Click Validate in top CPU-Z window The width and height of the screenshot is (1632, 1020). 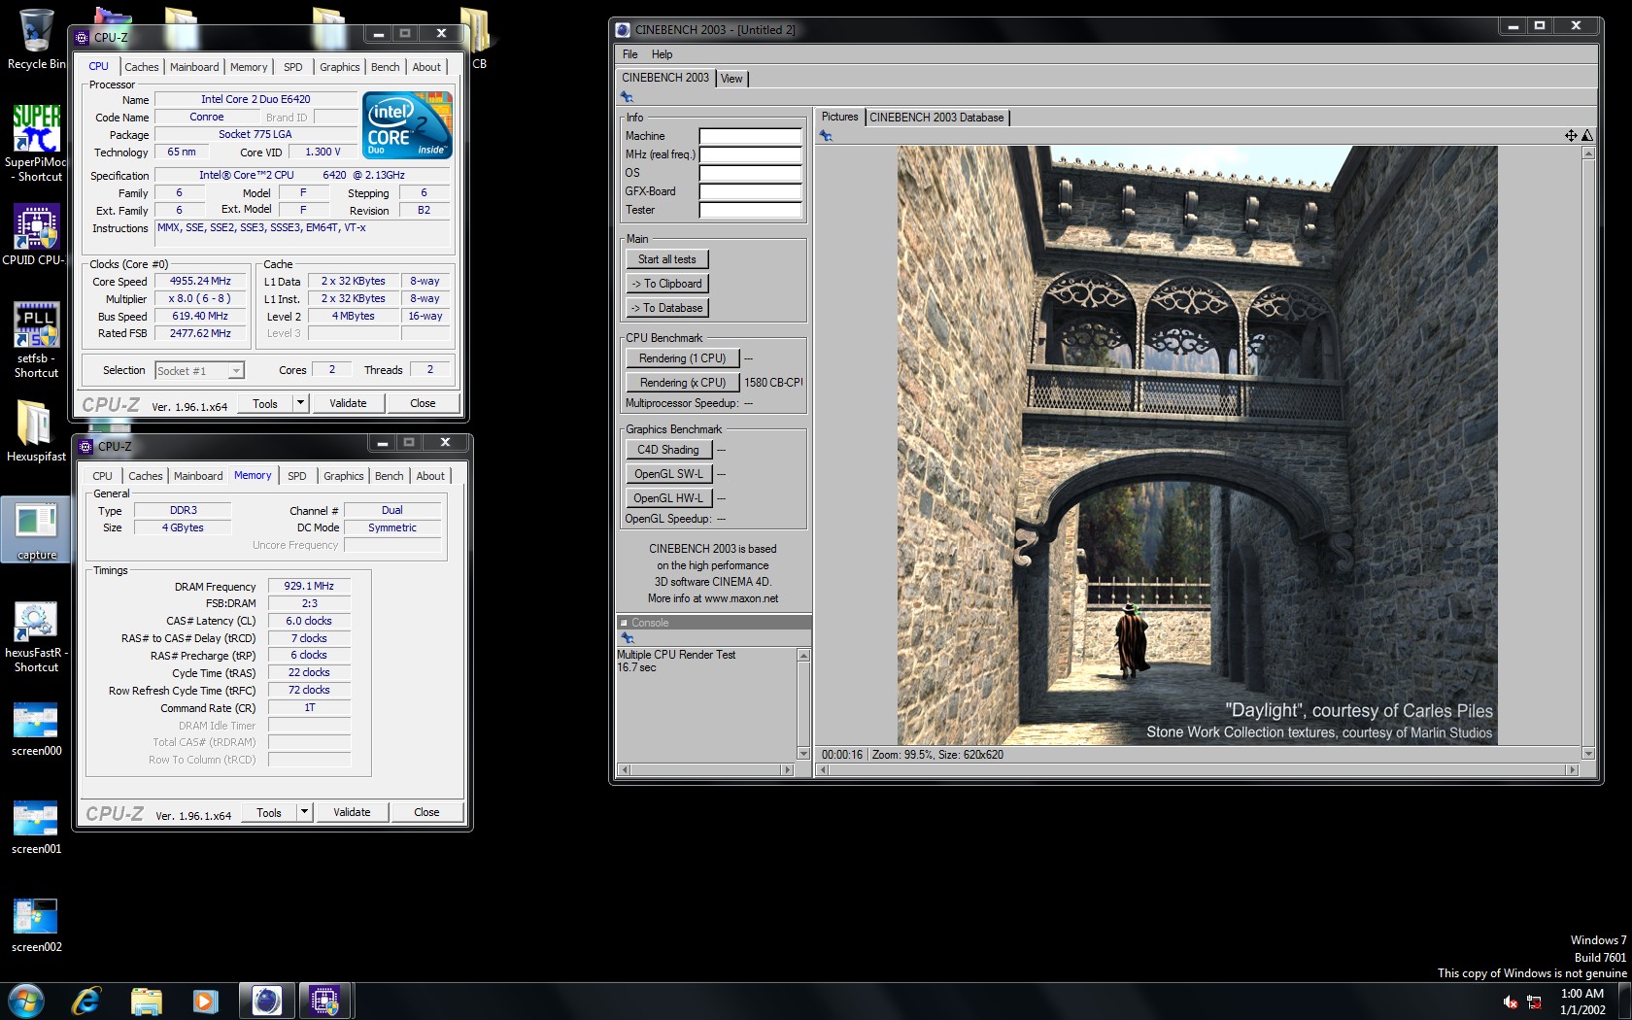(348, 403)
